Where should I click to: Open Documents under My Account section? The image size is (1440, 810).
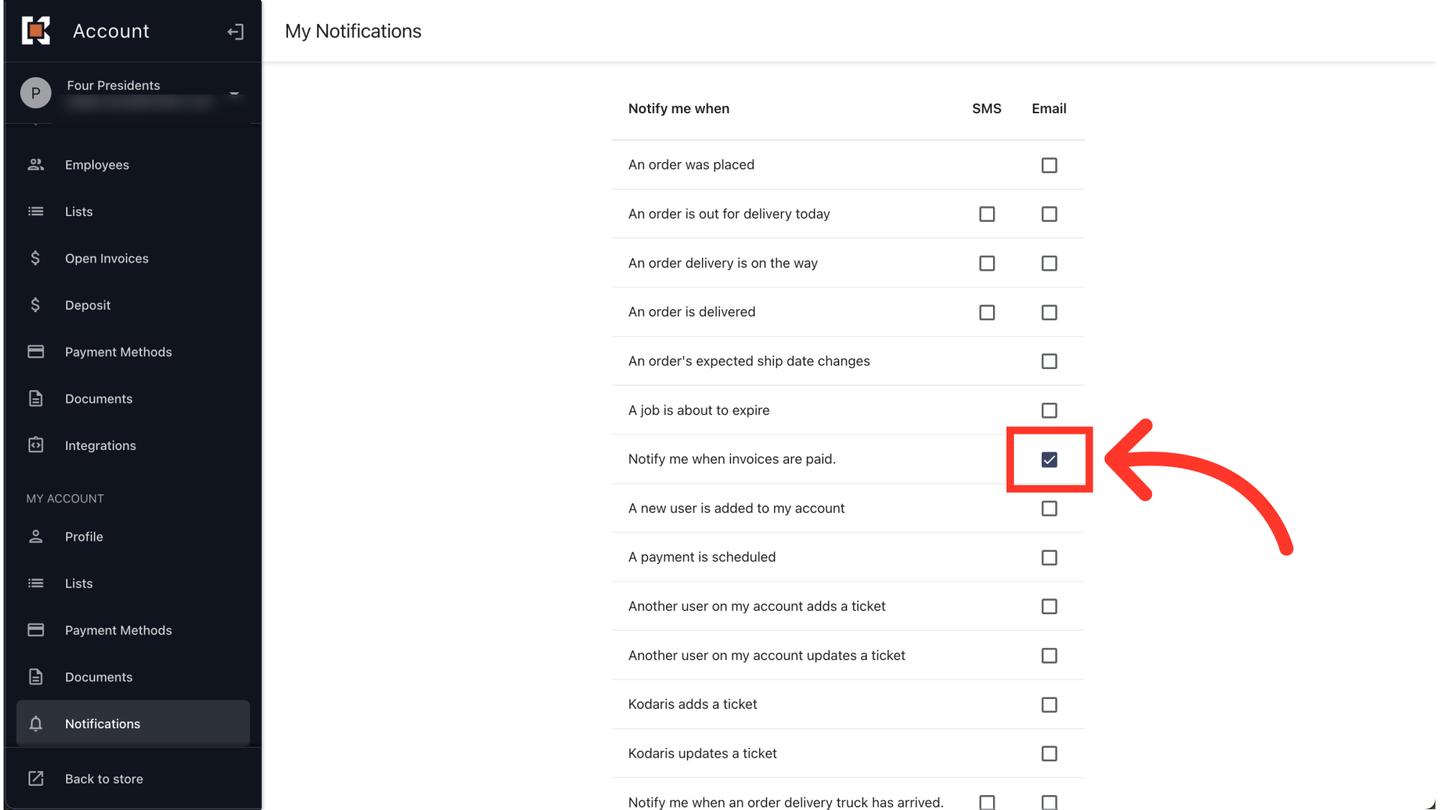click(98, 677)
